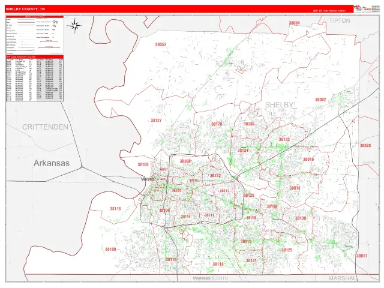Click the DESOTO county label

click(219, 278)
